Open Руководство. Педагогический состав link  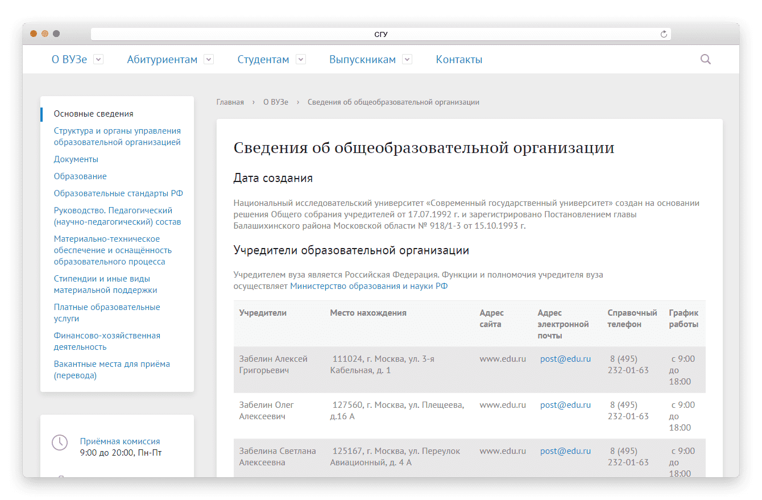click(x=118, y=216)
